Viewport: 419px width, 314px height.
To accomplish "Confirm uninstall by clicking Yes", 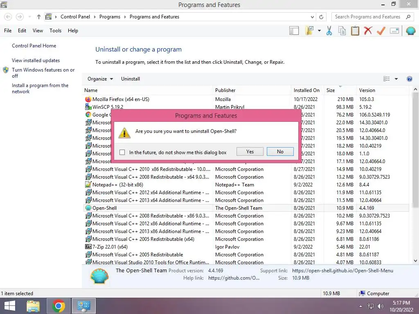I will [250, 152].
